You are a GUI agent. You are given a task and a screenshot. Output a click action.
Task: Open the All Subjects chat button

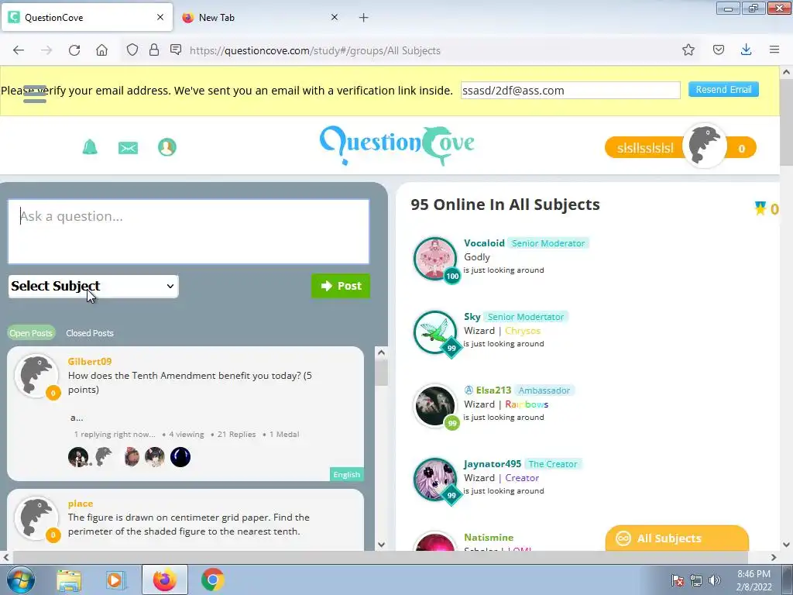click(677, 538)
